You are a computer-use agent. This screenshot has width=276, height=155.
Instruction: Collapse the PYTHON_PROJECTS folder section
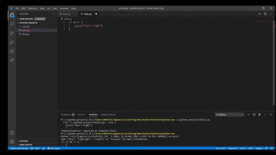28,23
